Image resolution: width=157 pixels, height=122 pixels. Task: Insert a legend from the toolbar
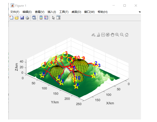[x=46, y=18]
